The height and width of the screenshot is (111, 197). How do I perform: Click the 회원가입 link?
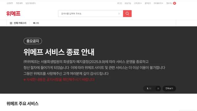click(x=128, y=3)
